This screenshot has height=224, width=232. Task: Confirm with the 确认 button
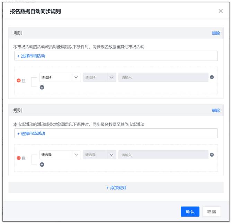point(190,212)
